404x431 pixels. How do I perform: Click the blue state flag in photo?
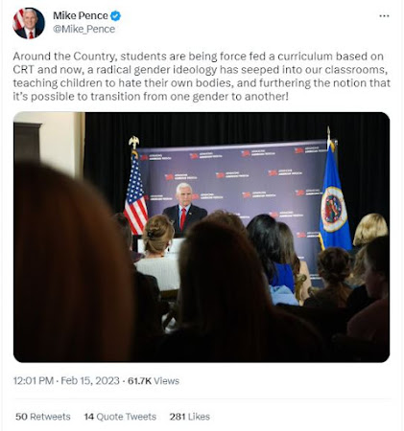pos(334,198)
